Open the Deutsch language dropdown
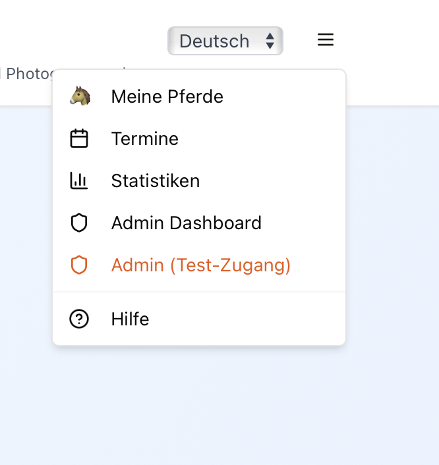The width and height of the screenshot is (439, 465). pos(225,41)
